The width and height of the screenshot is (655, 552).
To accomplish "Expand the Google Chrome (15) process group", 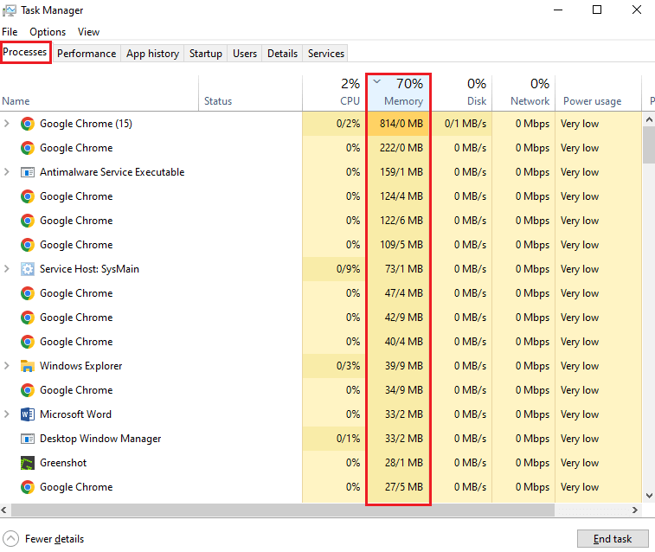I will [x=7, y=124].
